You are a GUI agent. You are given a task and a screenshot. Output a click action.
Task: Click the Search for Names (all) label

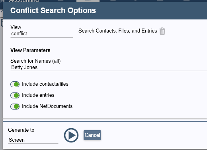tap(35, 61)
